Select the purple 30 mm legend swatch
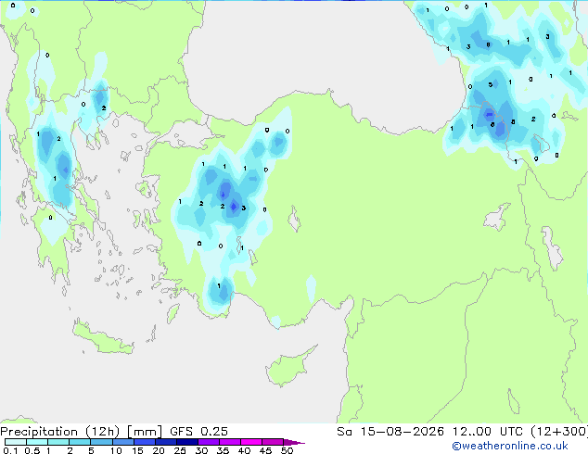This screenshot has width=588, height=454. pos(209,442)
